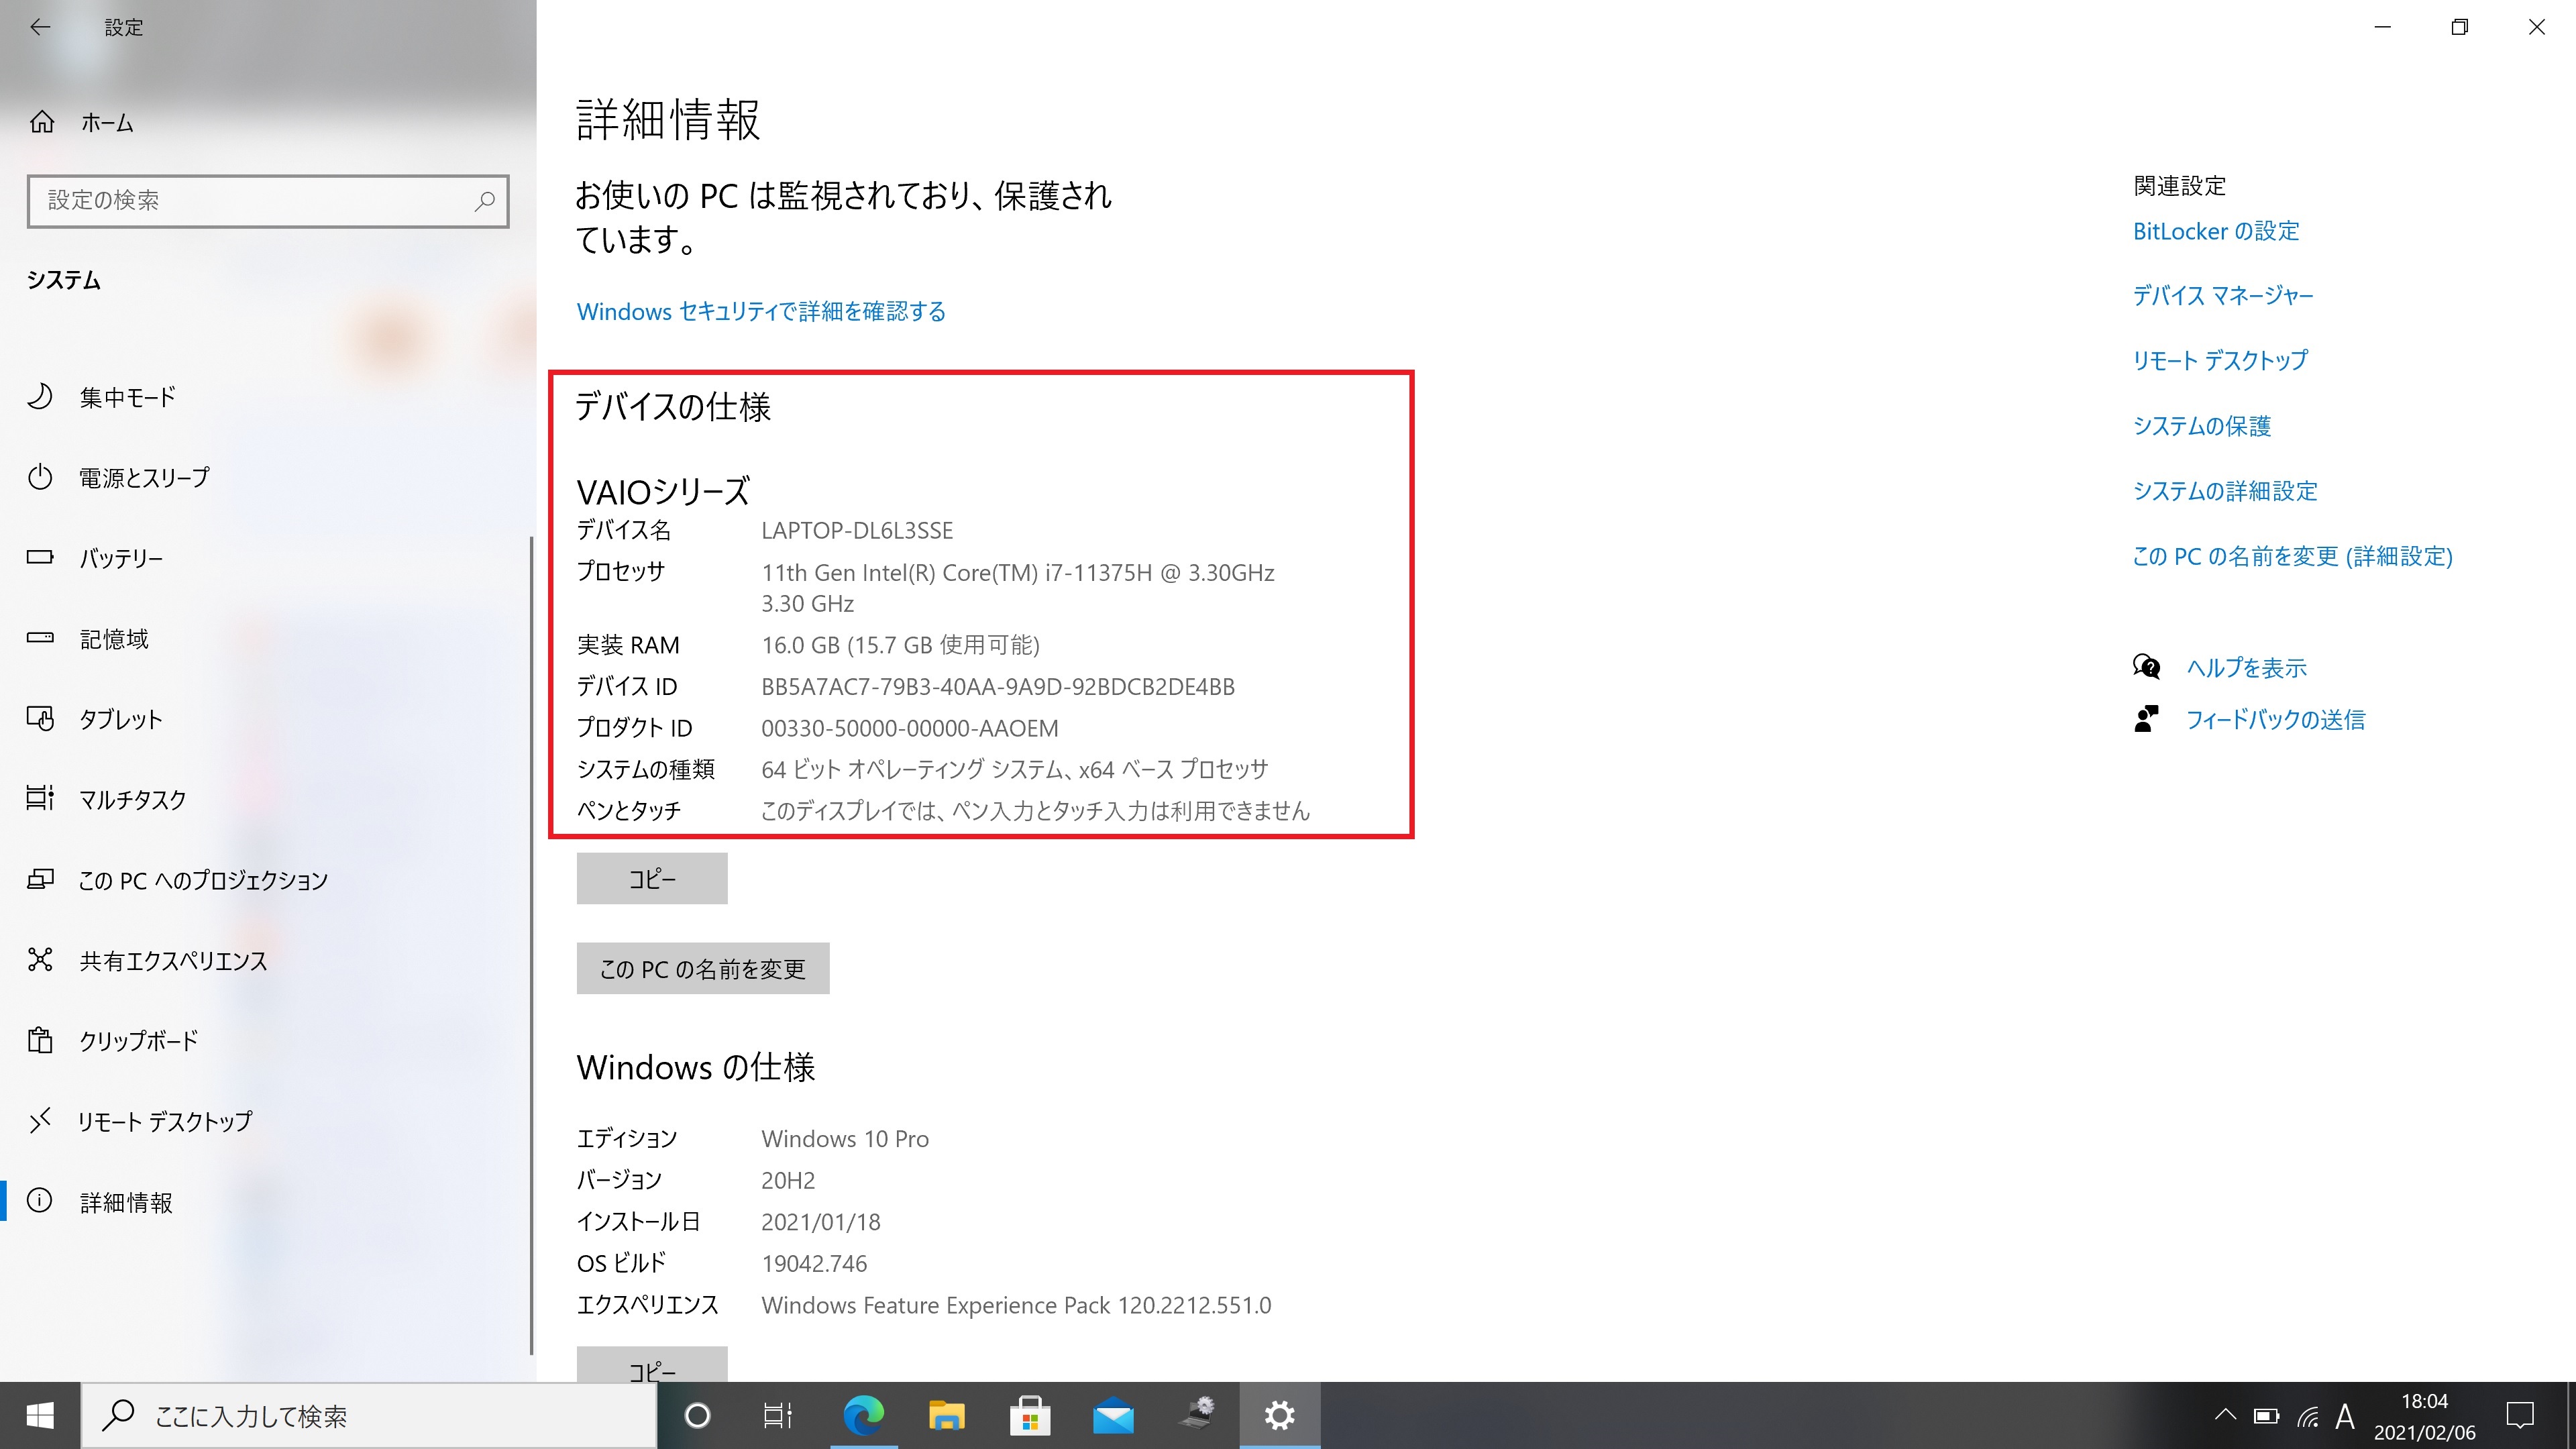Screen dimensions: 2576x1449
Task: Click the システムの種類 value
Action: [1014, 769]
